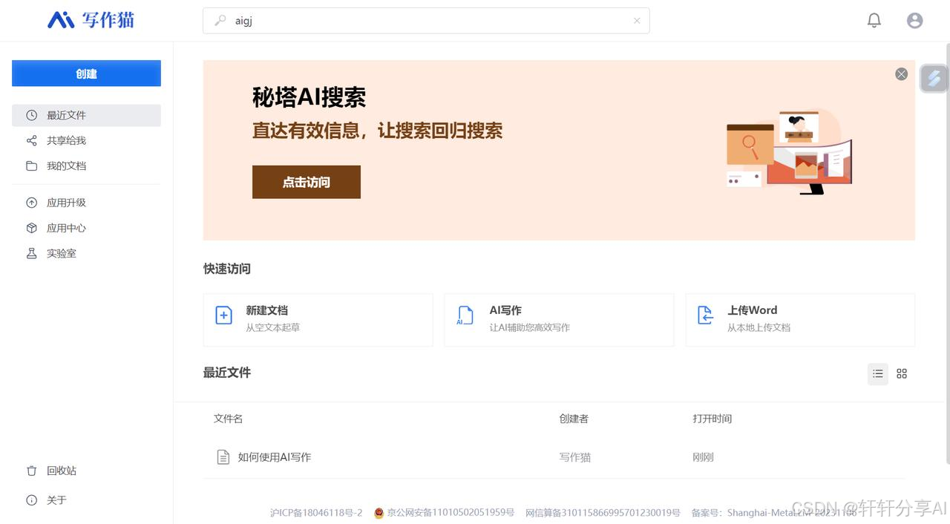950x524 pixels.
Task: Open 应用中心 in the sidebar
Action: coord(86,228)
